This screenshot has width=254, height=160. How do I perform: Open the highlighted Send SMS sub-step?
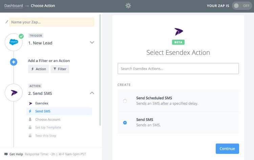coord(59,111)
